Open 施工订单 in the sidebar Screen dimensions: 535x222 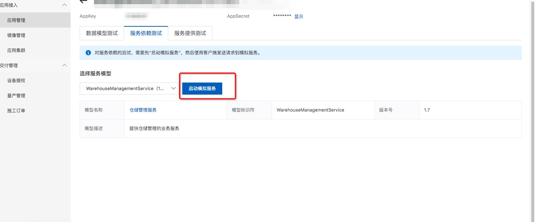(35, 110)
